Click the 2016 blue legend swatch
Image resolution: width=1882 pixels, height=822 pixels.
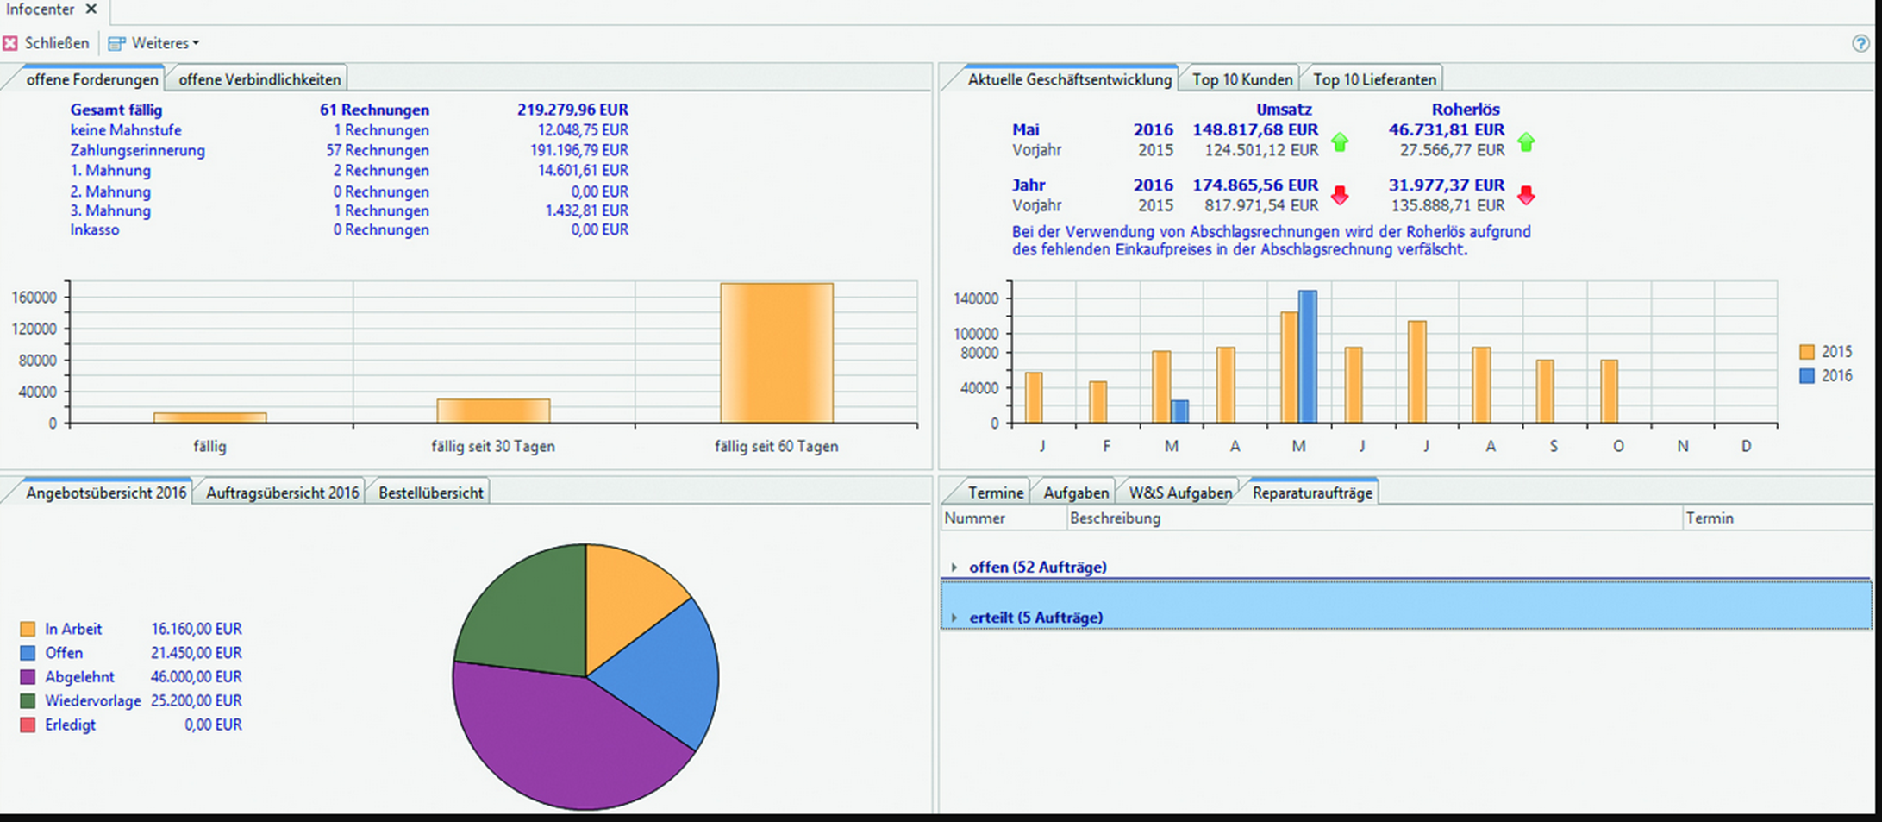coord(1807,376)
